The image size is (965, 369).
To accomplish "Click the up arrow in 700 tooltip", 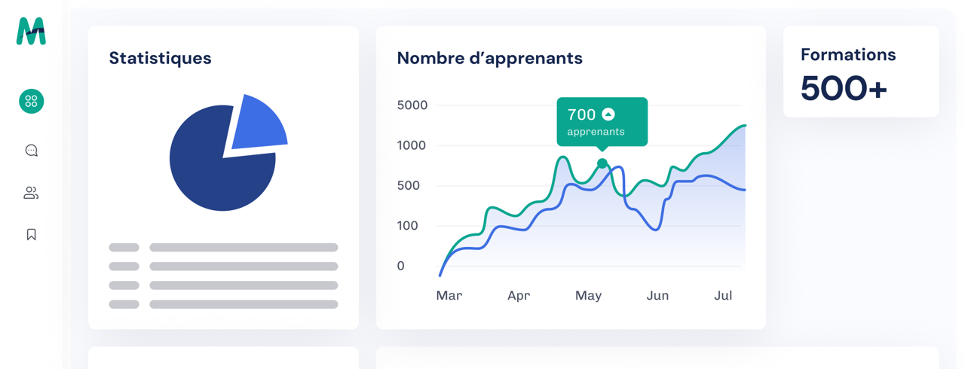I will pos(608,114).
